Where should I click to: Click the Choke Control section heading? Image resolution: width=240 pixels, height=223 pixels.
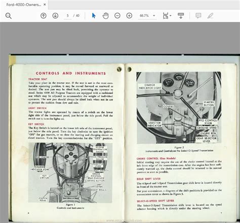156,158
